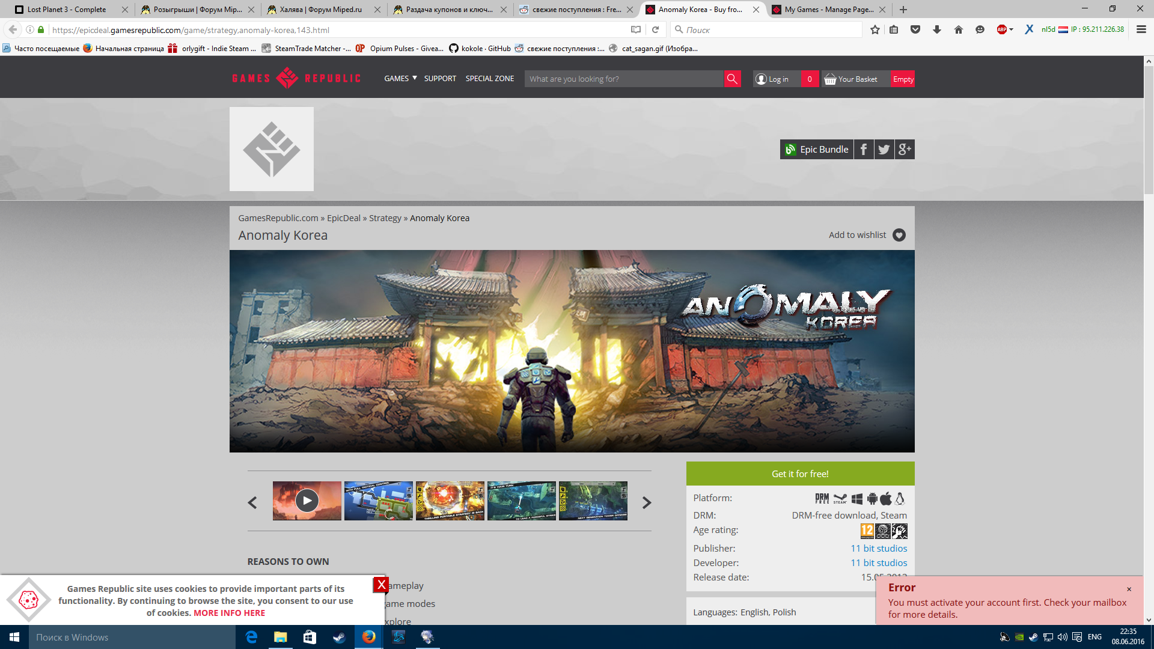Open the Firefox hamburger menu
The width and height of the screenshot is (1154, 649).
[1141, 29]
